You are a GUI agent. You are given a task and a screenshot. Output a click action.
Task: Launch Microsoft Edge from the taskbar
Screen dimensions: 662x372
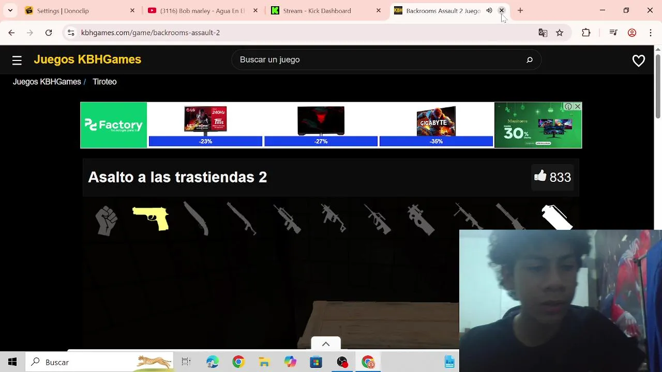[212, 362]
